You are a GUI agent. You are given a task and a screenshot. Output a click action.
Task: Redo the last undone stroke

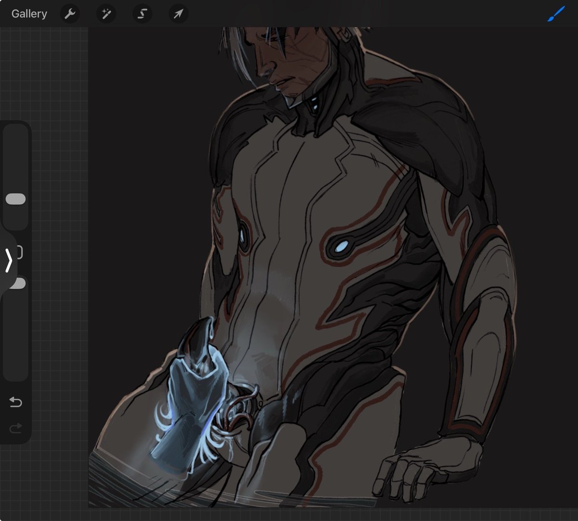(x=15, y=428)
